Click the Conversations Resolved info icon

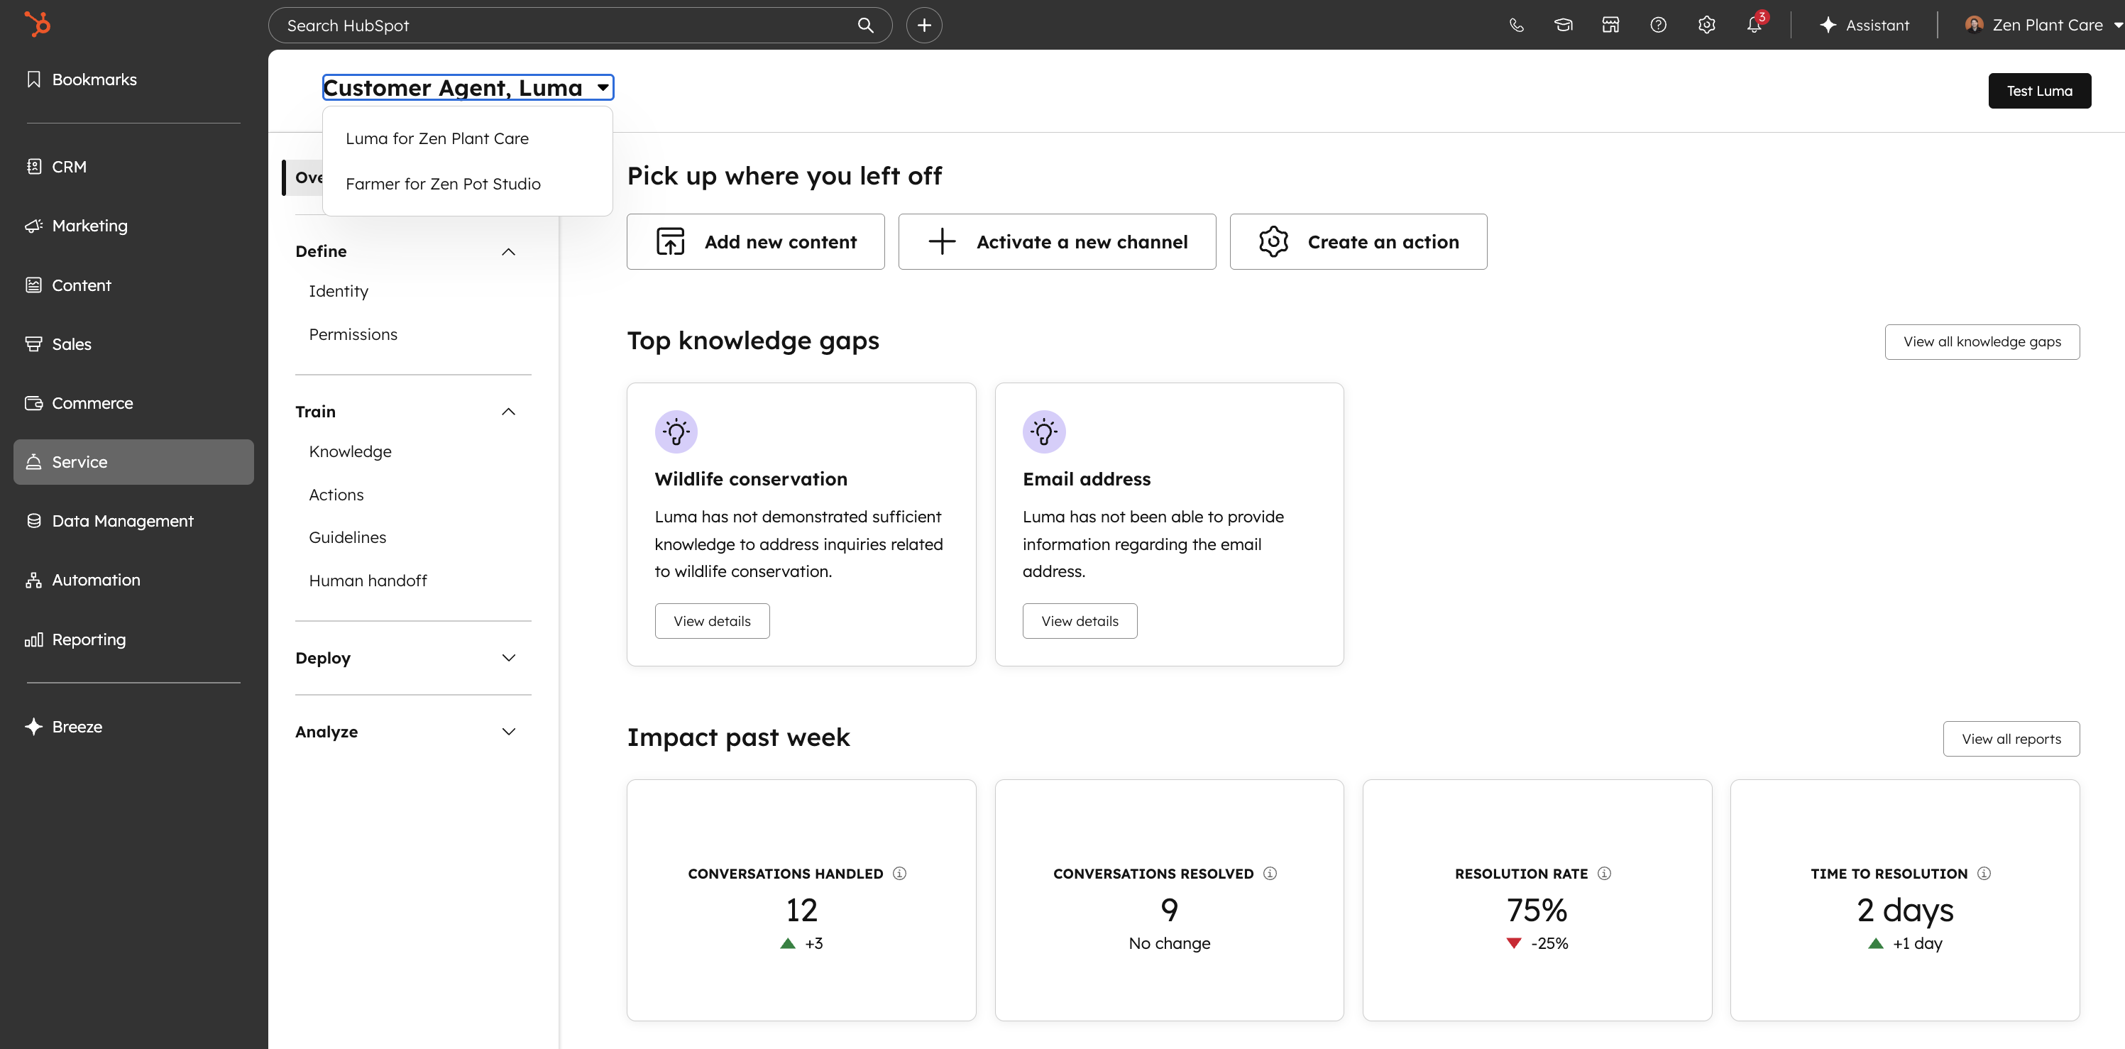(x=1270, y=874)
